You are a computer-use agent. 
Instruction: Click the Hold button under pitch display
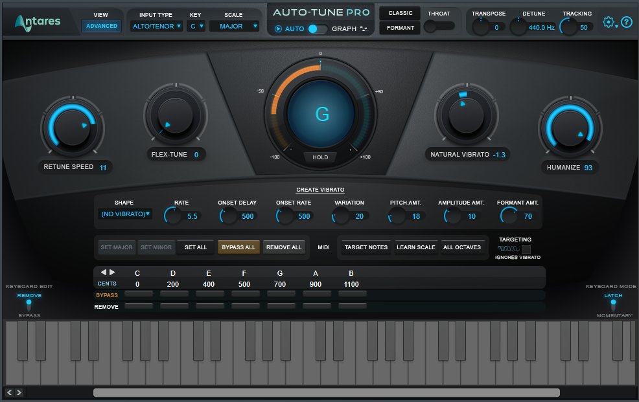coord(320,157)
